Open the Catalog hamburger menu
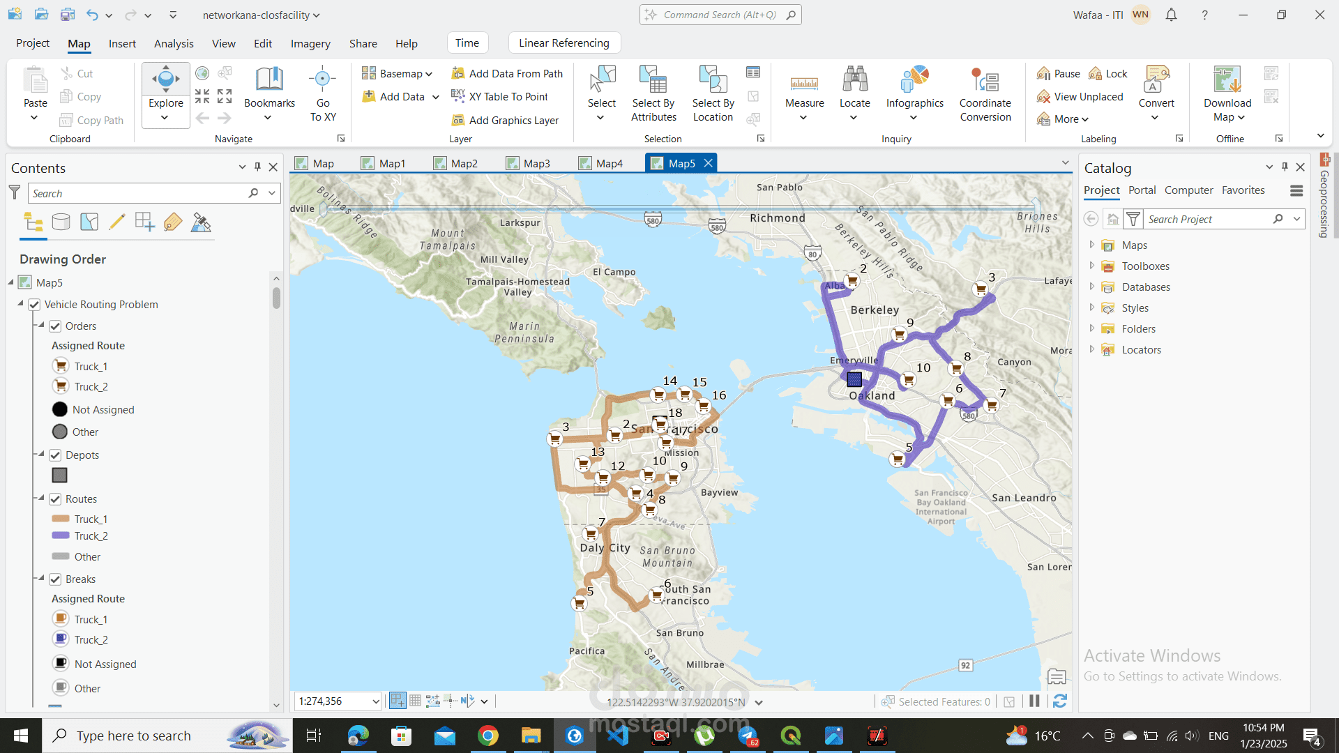This screenshot has height=753, width=1339. click(x=1296, y=190)
